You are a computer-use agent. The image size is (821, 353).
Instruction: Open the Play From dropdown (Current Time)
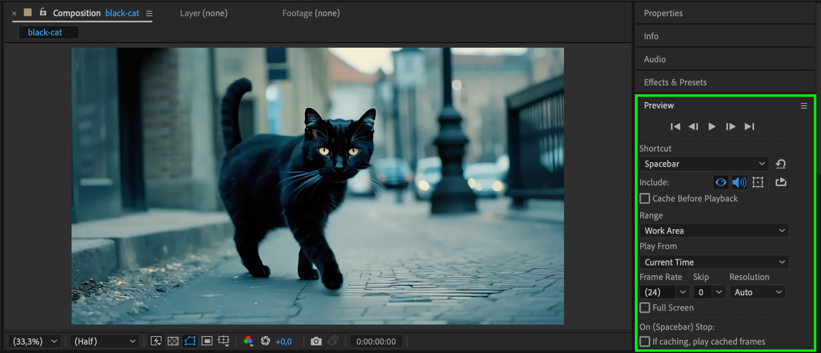click(714, 262)
